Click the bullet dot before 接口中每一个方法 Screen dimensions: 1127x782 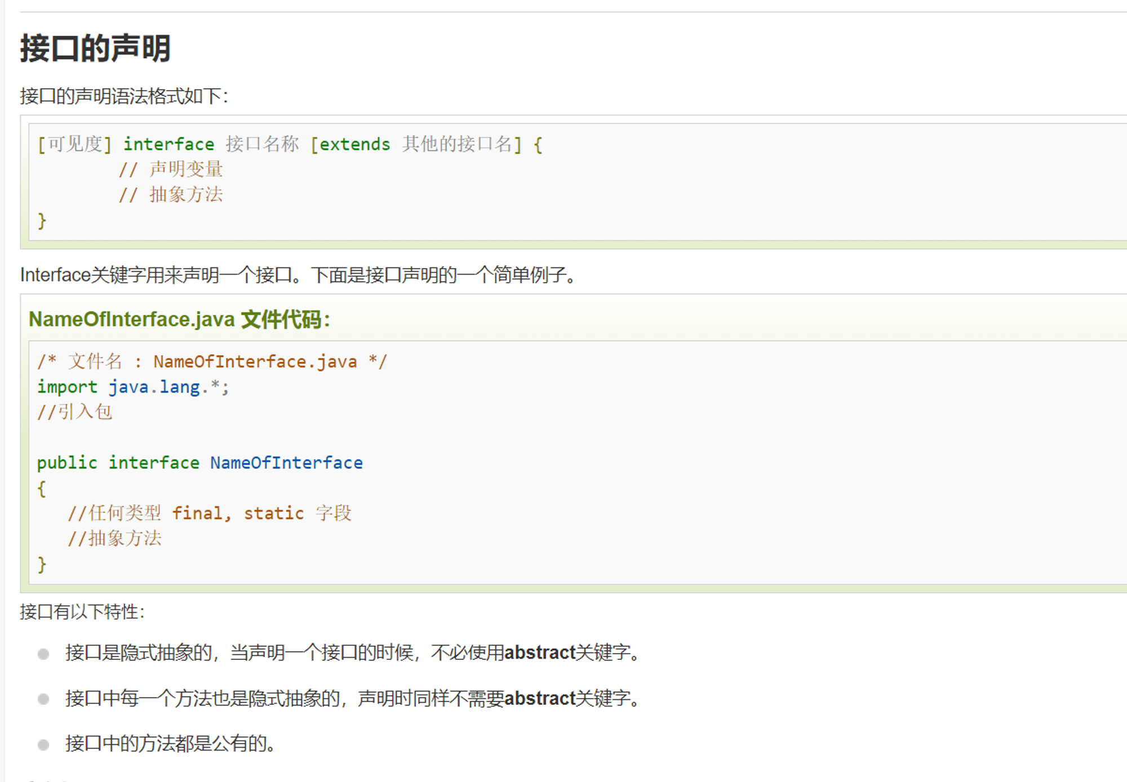pyautogui.click(x=43, y=699)
